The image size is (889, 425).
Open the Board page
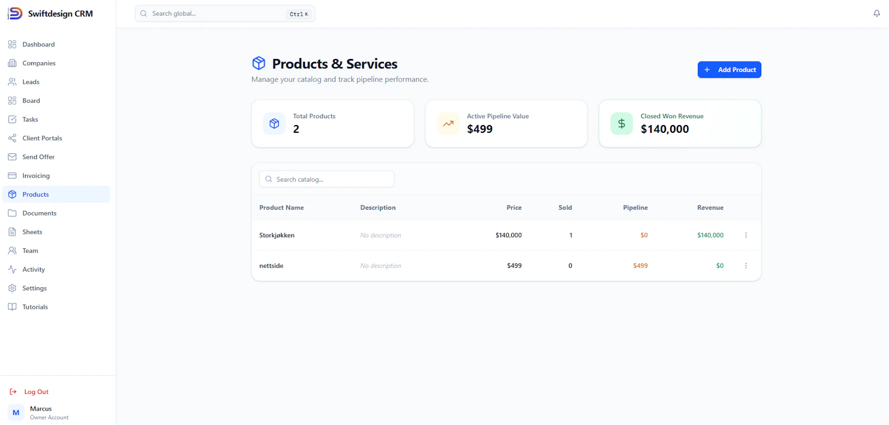[x=56, y=101]
